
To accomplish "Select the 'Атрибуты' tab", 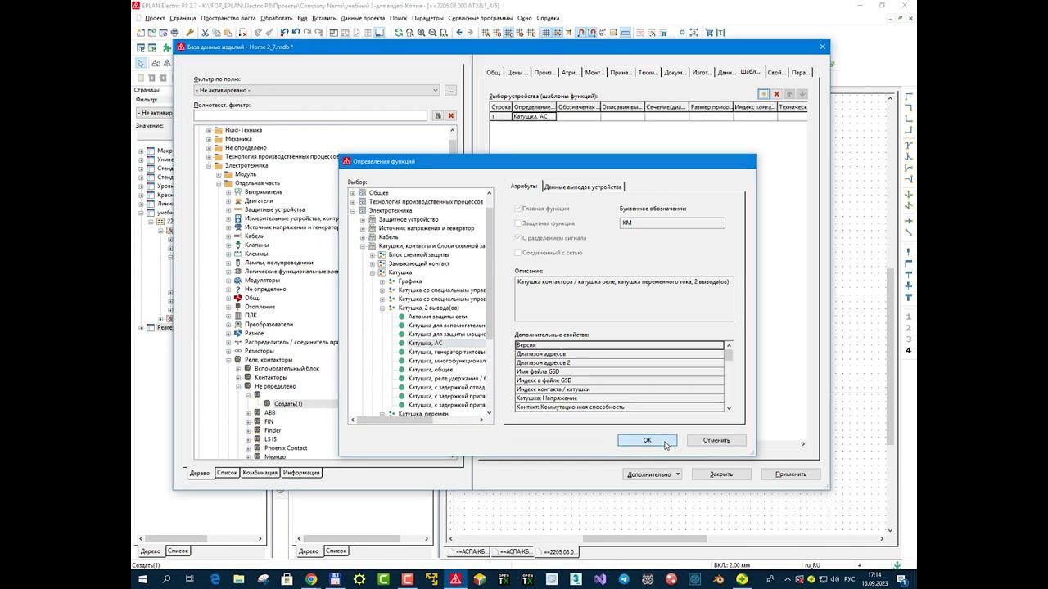I will coord(524,187).
